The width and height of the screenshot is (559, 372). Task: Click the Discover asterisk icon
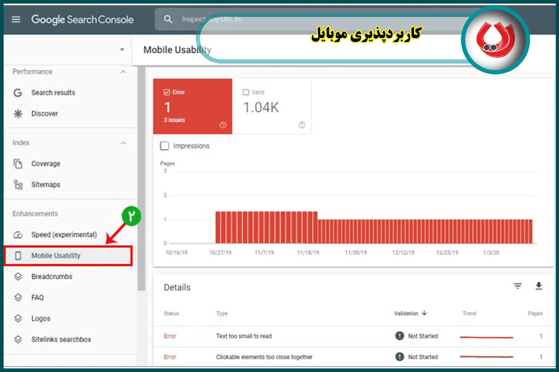click(18, 114)
